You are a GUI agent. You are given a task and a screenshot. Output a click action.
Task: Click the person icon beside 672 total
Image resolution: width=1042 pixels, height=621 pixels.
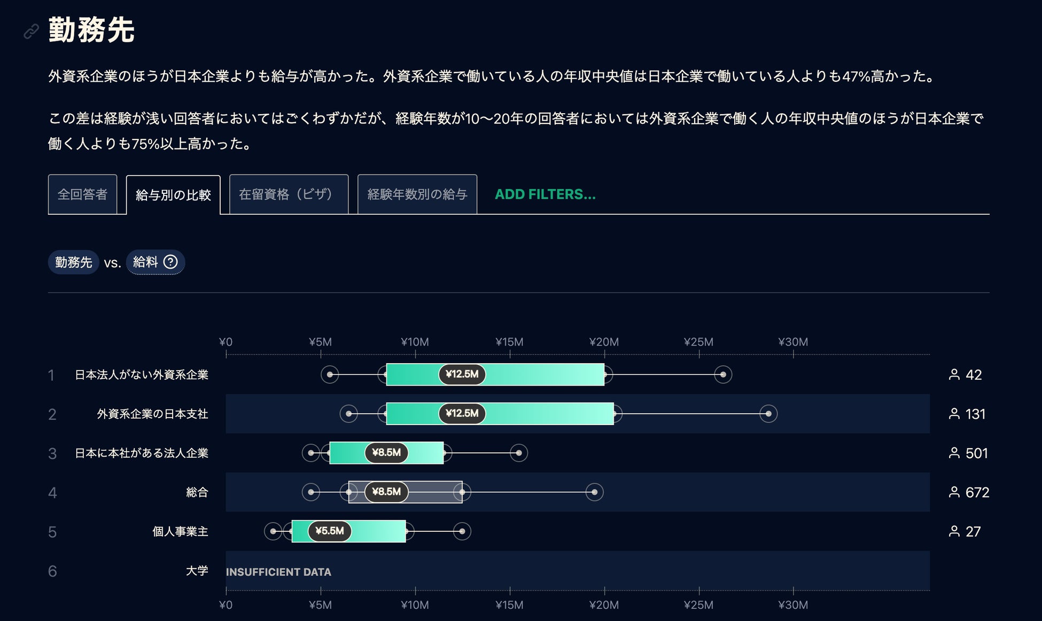click(954, 492)
